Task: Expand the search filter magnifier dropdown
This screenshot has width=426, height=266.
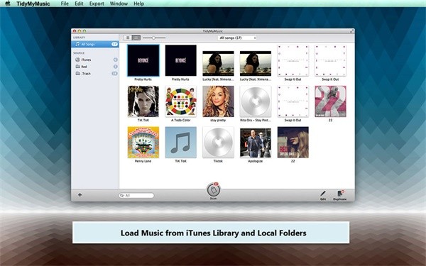Action: pos(122,196)
